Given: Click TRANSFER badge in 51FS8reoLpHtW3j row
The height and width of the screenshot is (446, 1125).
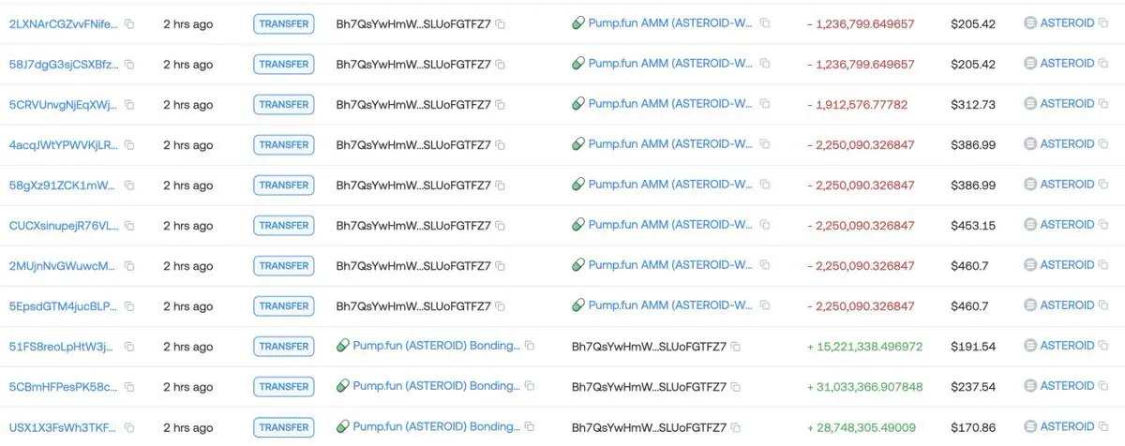Looking at the screenshot, I should tap(284, 347).
